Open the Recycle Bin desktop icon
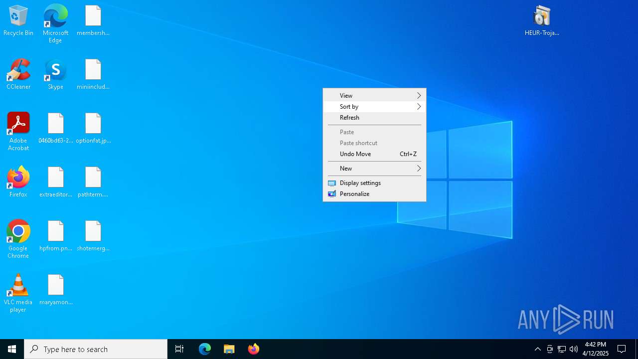Screen dimensions: 638x359 coord(18,20)
